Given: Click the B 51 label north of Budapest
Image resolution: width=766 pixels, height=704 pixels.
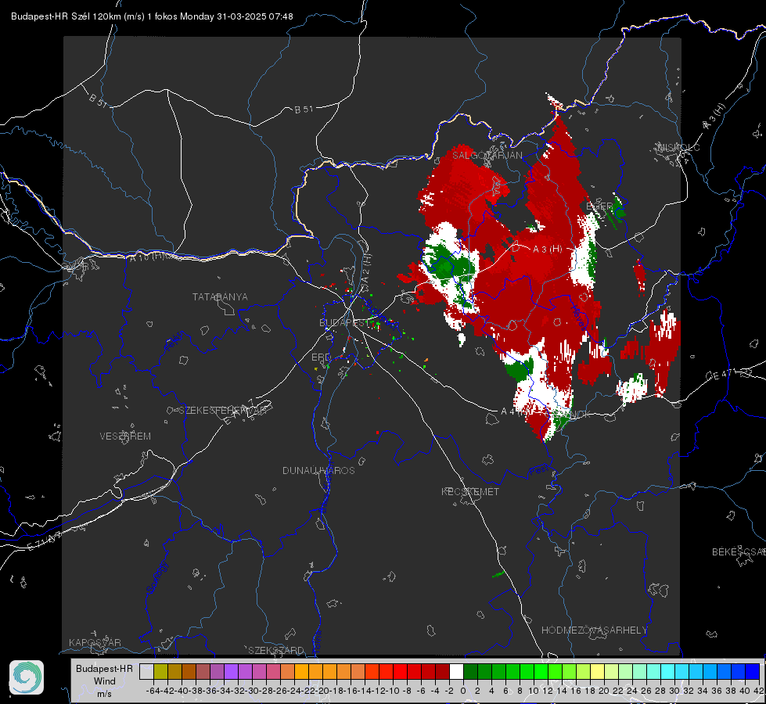Looking at the screenshot, I should (x=304, y=110).
